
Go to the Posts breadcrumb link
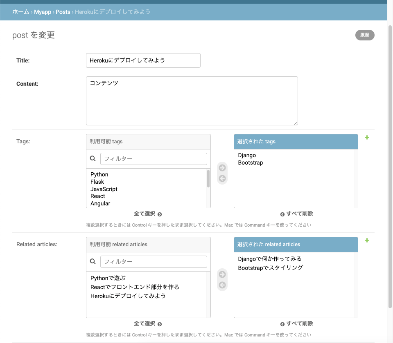tap(63, 12)
